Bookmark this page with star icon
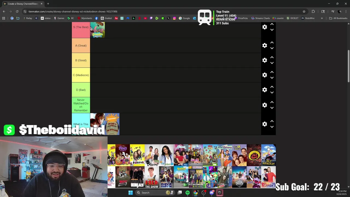Viewport: 350px width, 197px height. pyautogui.click(x=304, y=11)
